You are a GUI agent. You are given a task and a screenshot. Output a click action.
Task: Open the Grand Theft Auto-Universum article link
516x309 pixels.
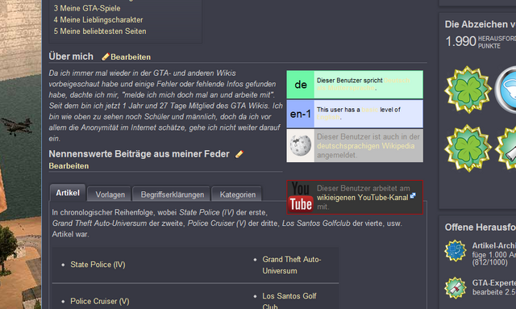(x=292, y=265)
